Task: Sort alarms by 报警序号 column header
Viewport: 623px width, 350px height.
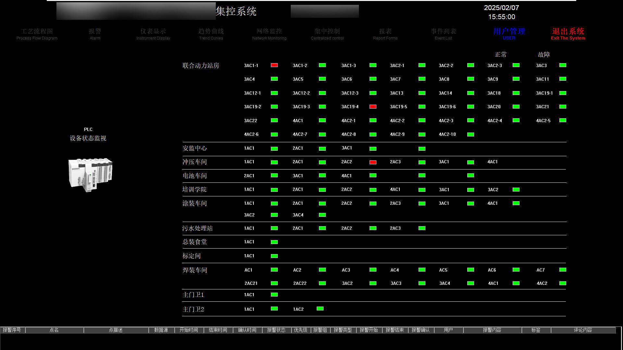Action: [12, 330]
